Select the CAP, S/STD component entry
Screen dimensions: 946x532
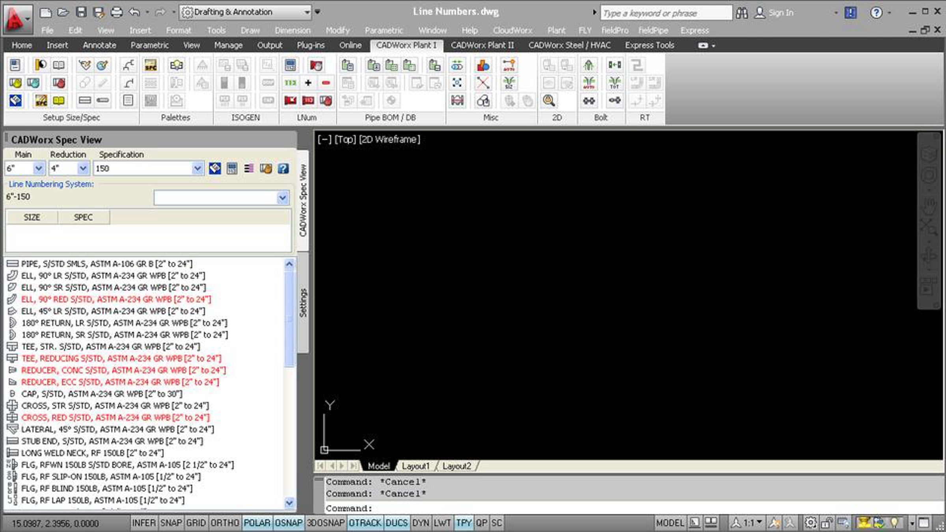click(102, 394)
